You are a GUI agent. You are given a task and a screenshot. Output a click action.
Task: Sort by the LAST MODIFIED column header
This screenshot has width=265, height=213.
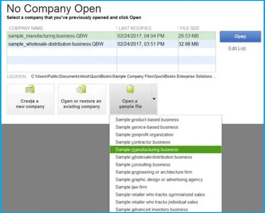click(x=135, y=28)
